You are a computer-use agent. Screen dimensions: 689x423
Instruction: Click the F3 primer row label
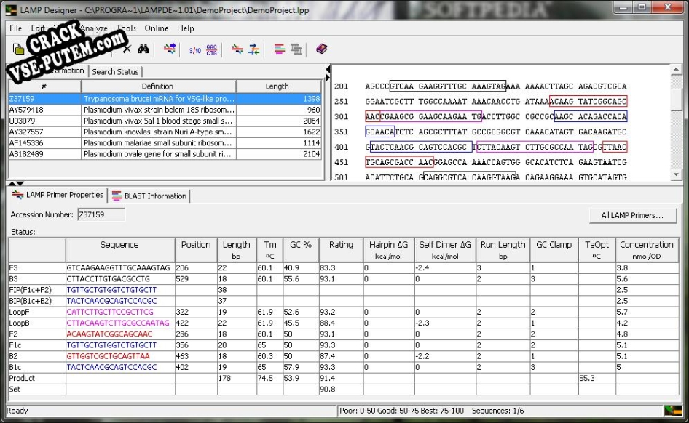(x=14, y=267)
